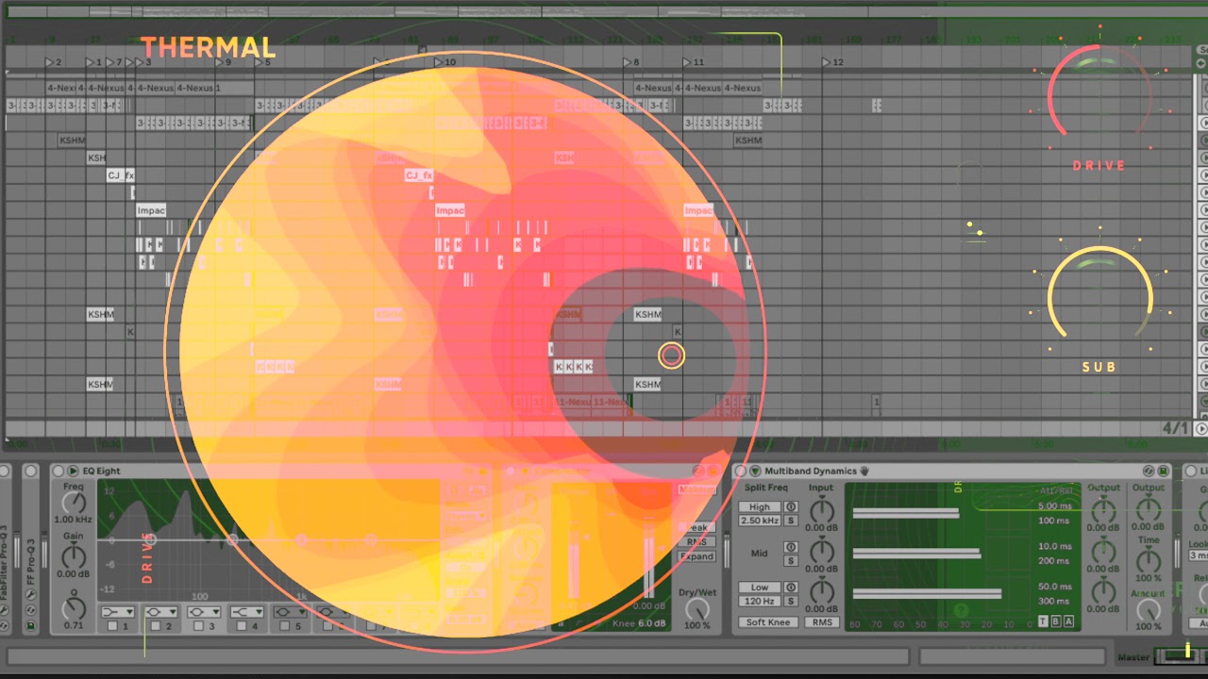Solo the High band with its S button
The height and width of the screenshot is (679, 1208).
pos(791,521)
